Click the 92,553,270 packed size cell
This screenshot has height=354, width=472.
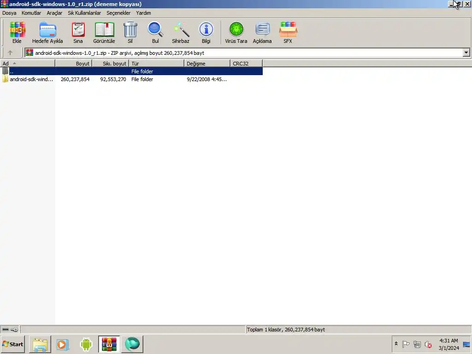[x=113, y=79]
